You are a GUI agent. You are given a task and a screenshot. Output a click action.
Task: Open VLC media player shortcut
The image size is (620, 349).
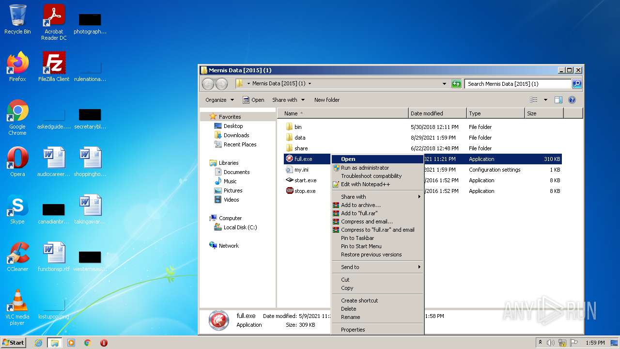click(17, 307)
